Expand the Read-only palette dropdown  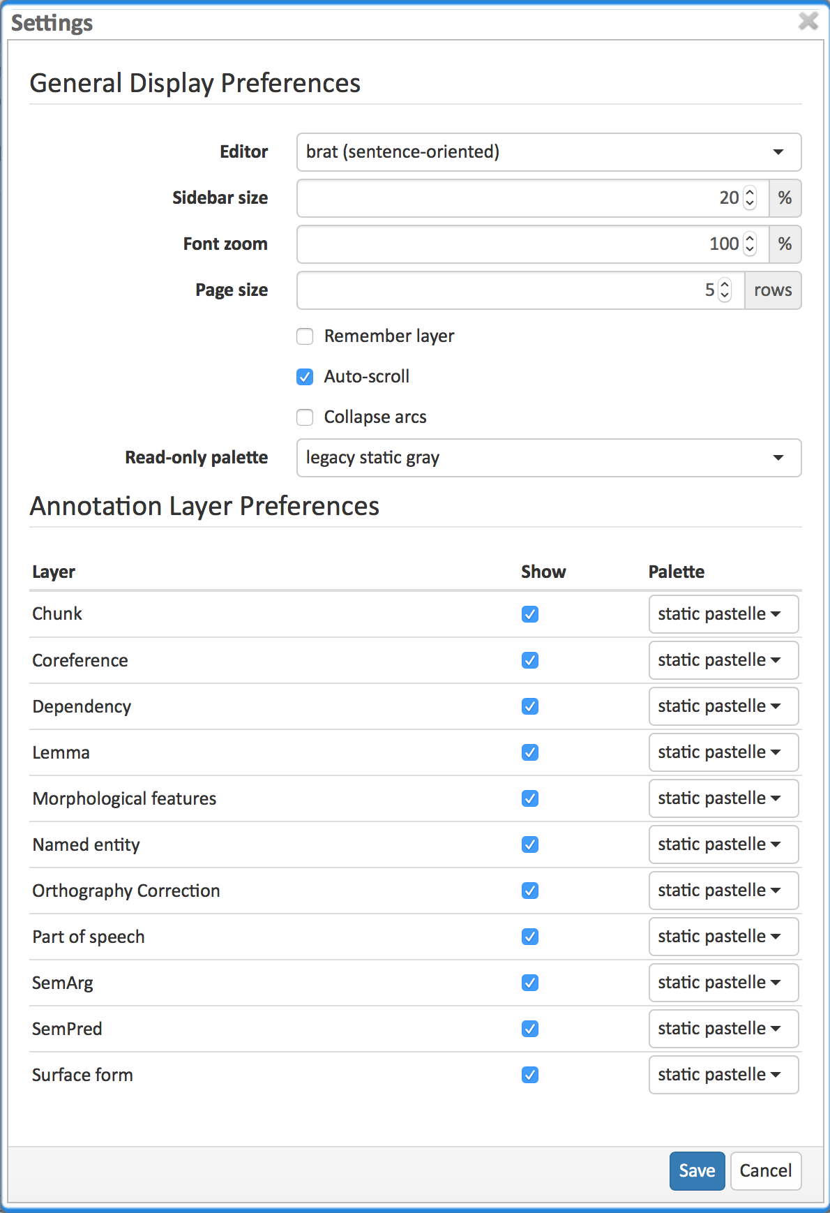[548, 458]
